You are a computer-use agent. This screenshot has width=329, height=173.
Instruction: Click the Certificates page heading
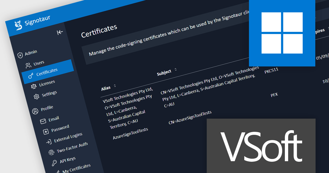(99, 31)
